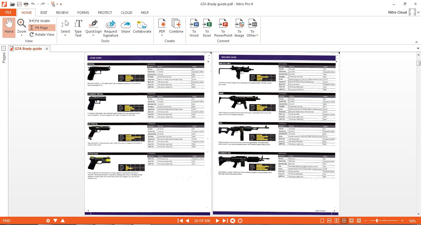Switch to the PROTECT ribbon tab

pyautogui.click(x=105, y=13)
